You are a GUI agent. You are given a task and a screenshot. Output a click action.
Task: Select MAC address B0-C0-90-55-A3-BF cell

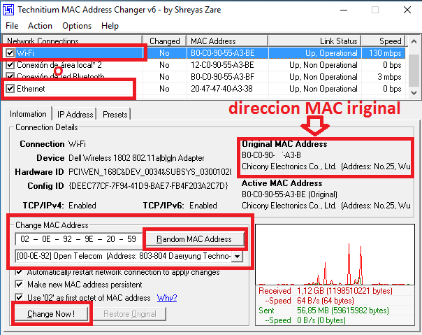(x=222, y=77)
